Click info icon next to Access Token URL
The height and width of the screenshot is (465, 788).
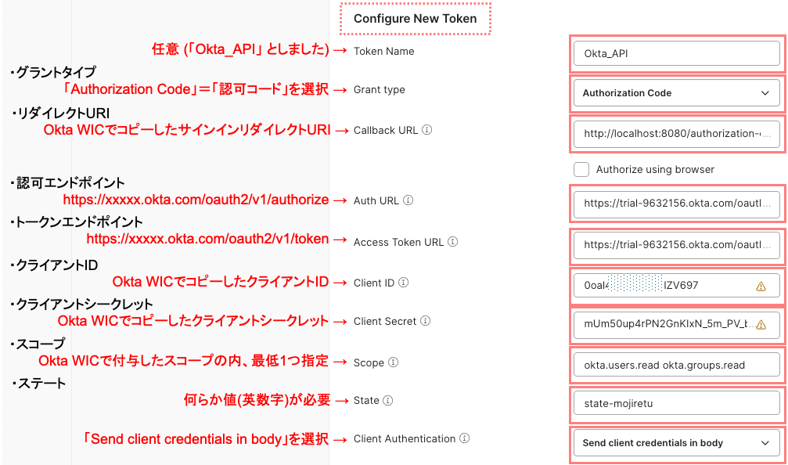453,242
